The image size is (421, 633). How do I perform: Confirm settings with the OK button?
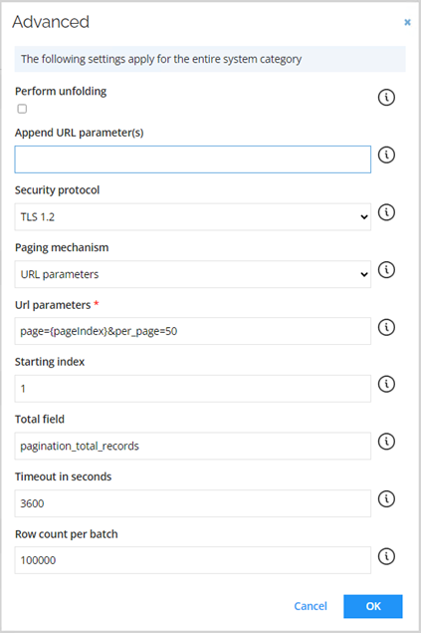coord(373,606)
